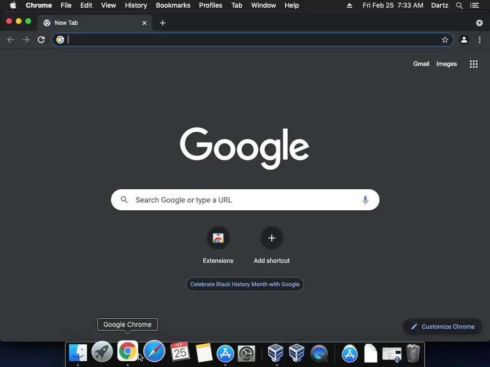This screenshot has height=367, width=490.
Task: Click the eject icon in the menu bar
Action: pos(349,5)
